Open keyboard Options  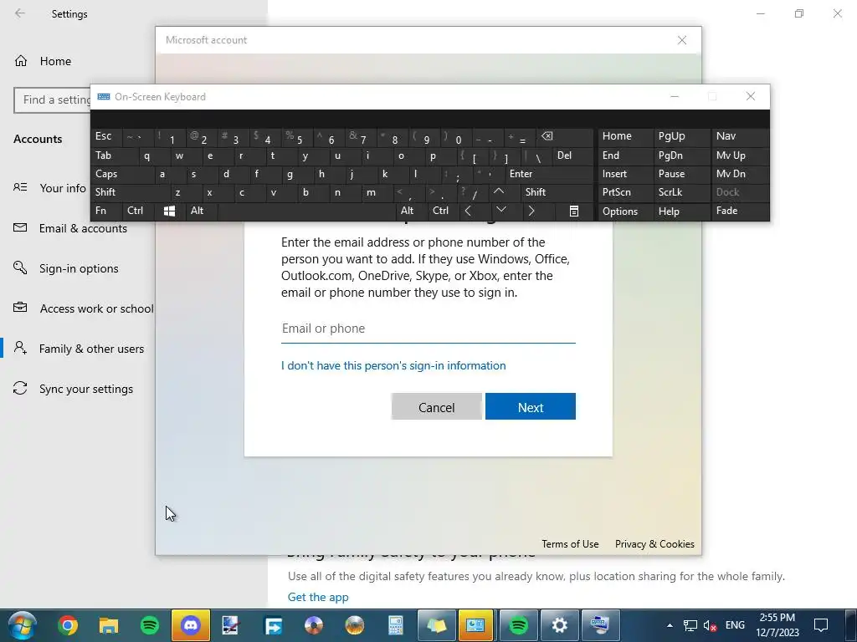coord(624,211)
